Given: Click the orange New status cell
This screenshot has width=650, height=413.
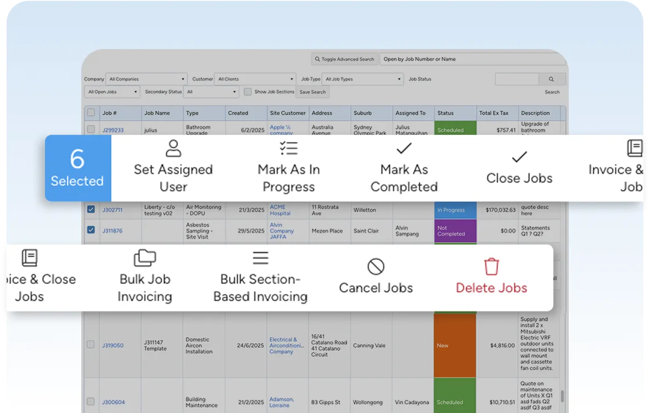Looking at the screenshot, I should (x=455, y=346).
